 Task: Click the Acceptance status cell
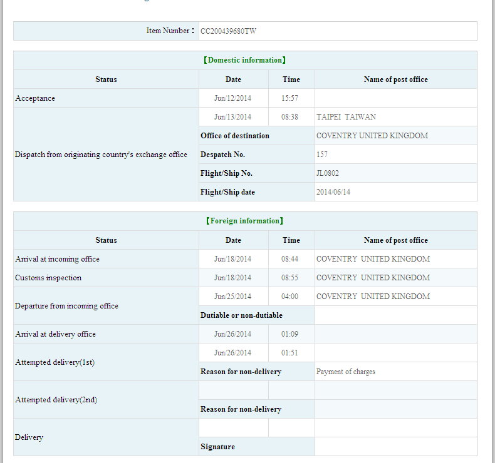point(35,98)
